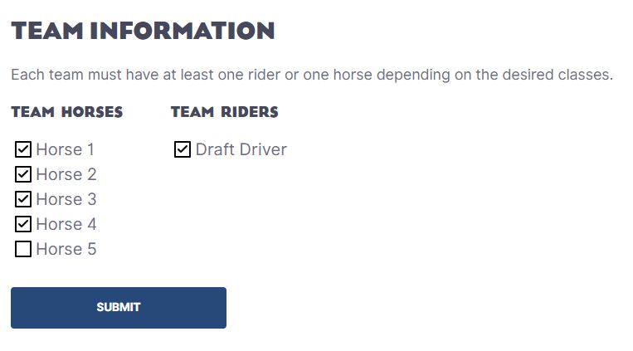Click the Horse 4 label text

point(66,224)
